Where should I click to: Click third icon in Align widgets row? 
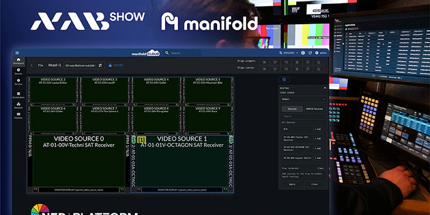point(286,62)
